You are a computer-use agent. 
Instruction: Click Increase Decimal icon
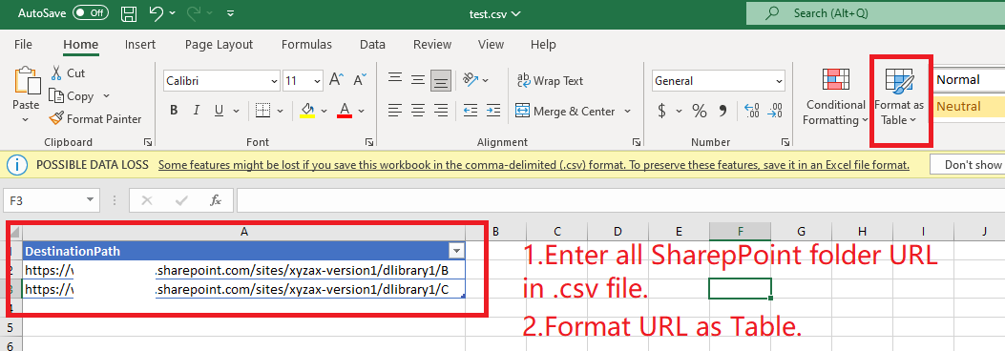[x=752, y=111]
